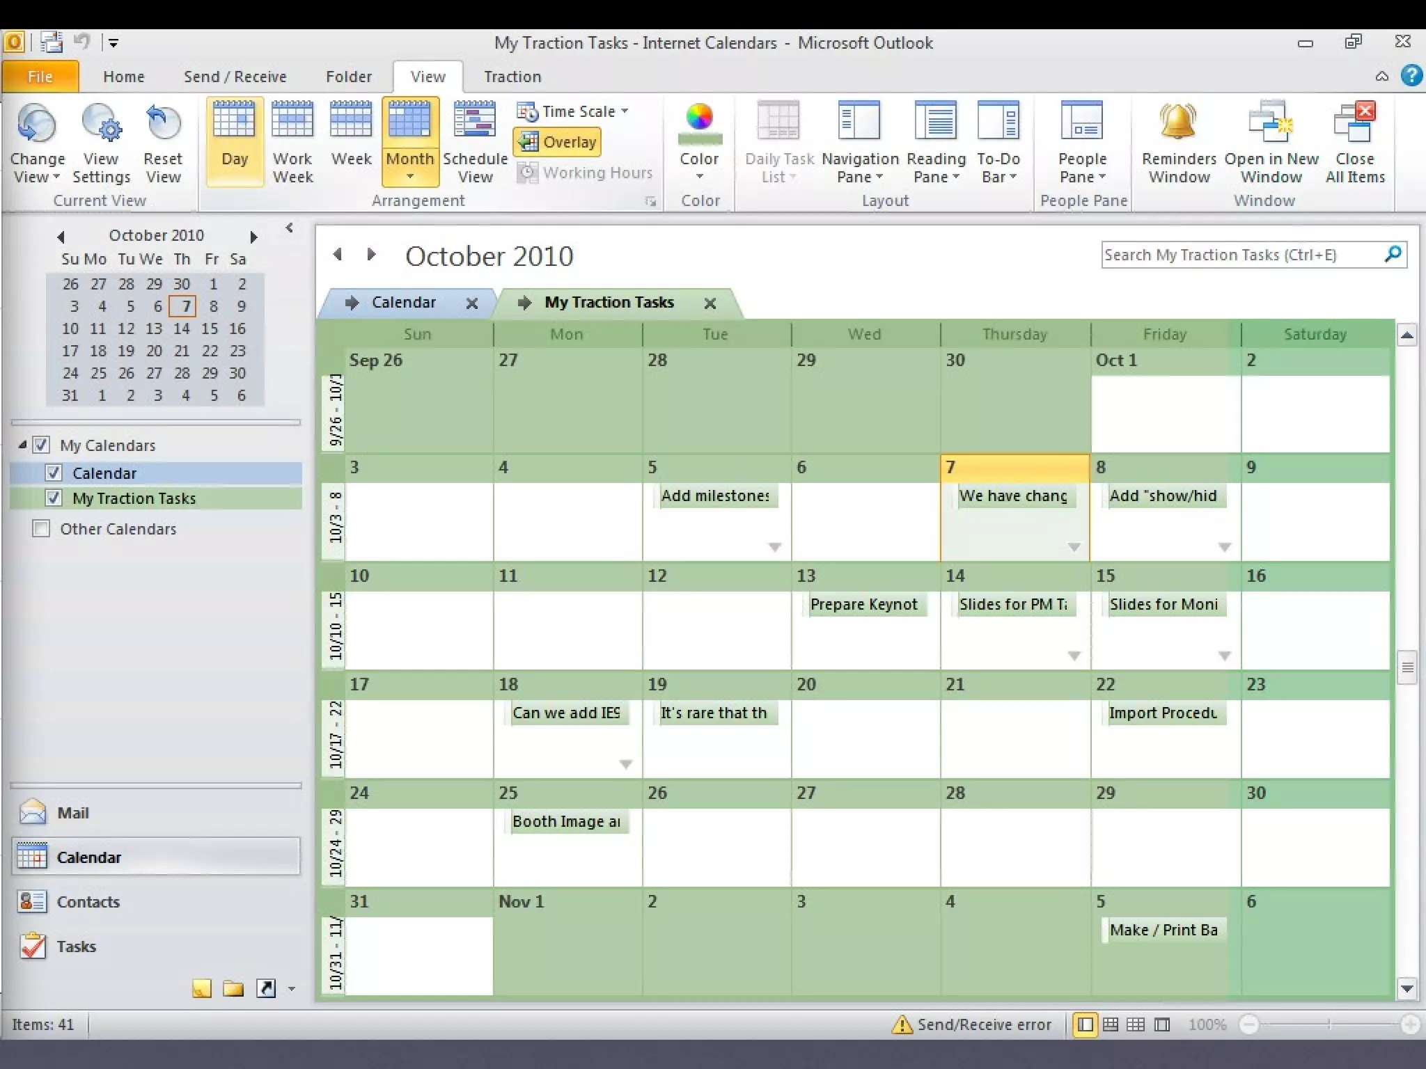The image size is (1426, 1069).
Task: Open the Tasks module in navigation
Action: tap(76, 947)
